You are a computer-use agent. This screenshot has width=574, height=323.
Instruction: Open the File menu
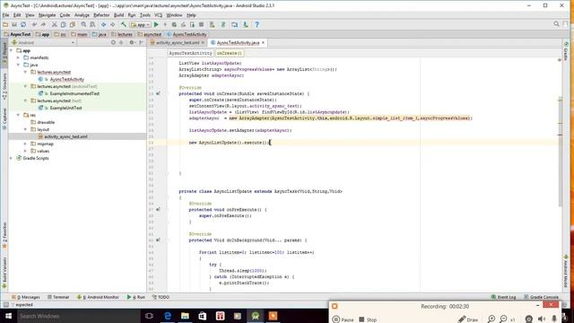pos(5,15)
